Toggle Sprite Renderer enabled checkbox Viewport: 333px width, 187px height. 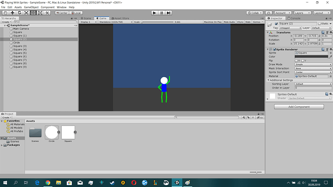[275, 49]
